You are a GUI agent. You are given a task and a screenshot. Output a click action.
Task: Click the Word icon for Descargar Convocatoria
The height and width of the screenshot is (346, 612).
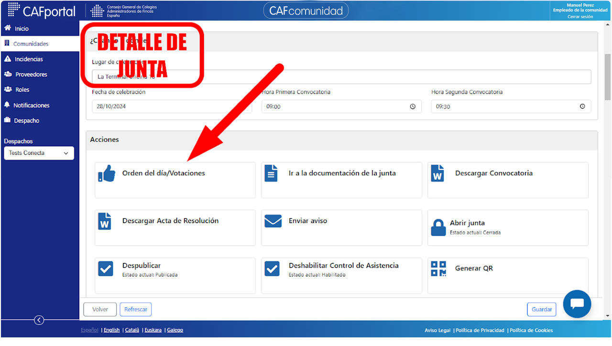pos(437,173)
